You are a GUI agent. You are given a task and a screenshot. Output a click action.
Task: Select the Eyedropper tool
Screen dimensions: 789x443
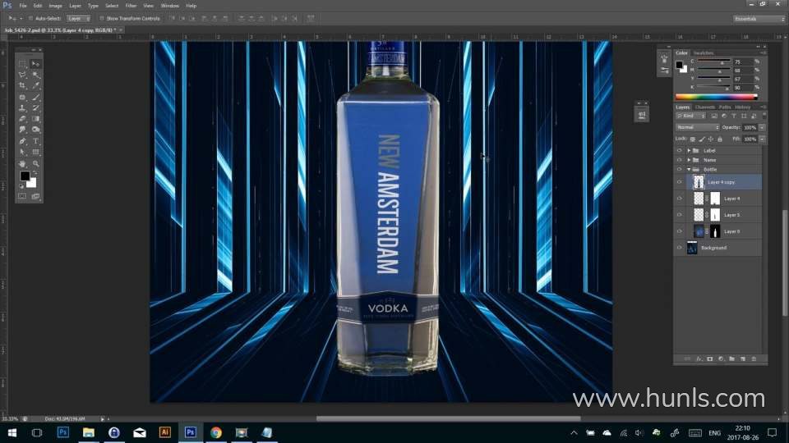(35, 86)
